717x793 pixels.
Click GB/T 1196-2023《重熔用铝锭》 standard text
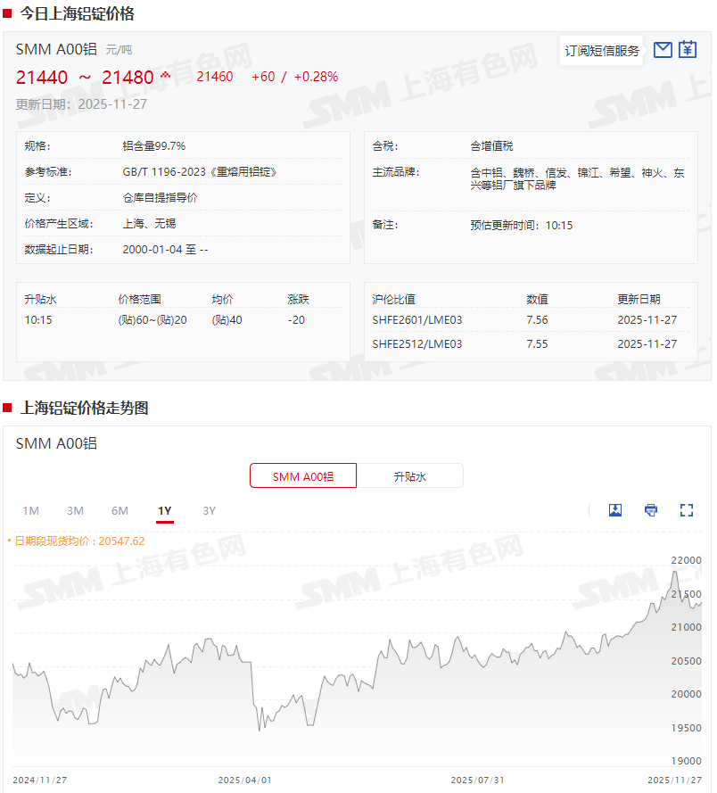pos(200,172)
